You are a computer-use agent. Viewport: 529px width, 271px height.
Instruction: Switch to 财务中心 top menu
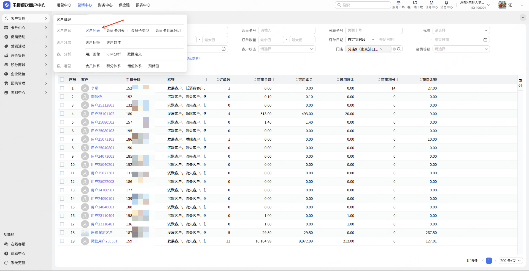point(105,5)
